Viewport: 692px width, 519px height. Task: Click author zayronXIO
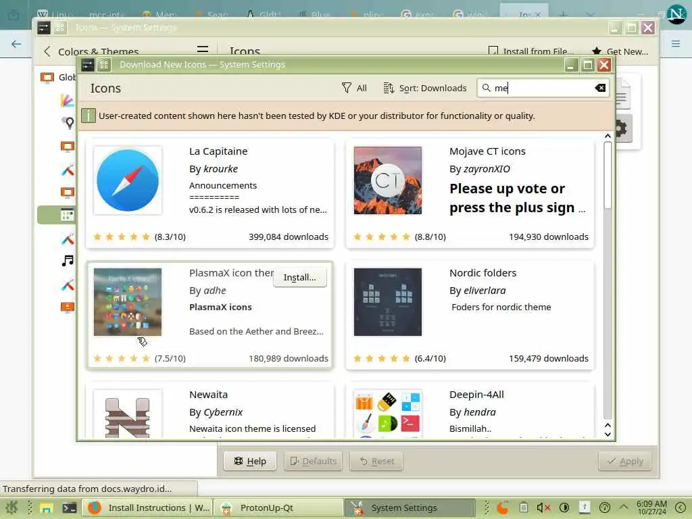(x=487, y=169)
